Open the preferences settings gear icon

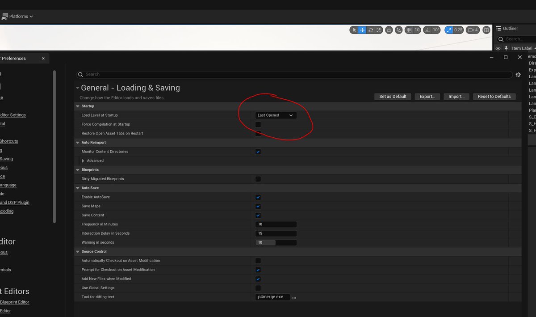point(518,75)
